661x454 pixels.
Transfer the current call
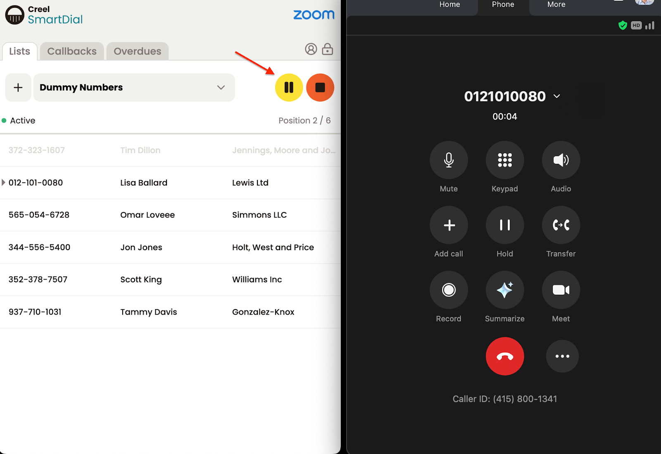(x=561, y=225)
